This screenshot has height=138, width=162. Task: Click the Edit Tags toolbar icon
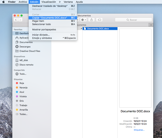[x=99, y=20]
